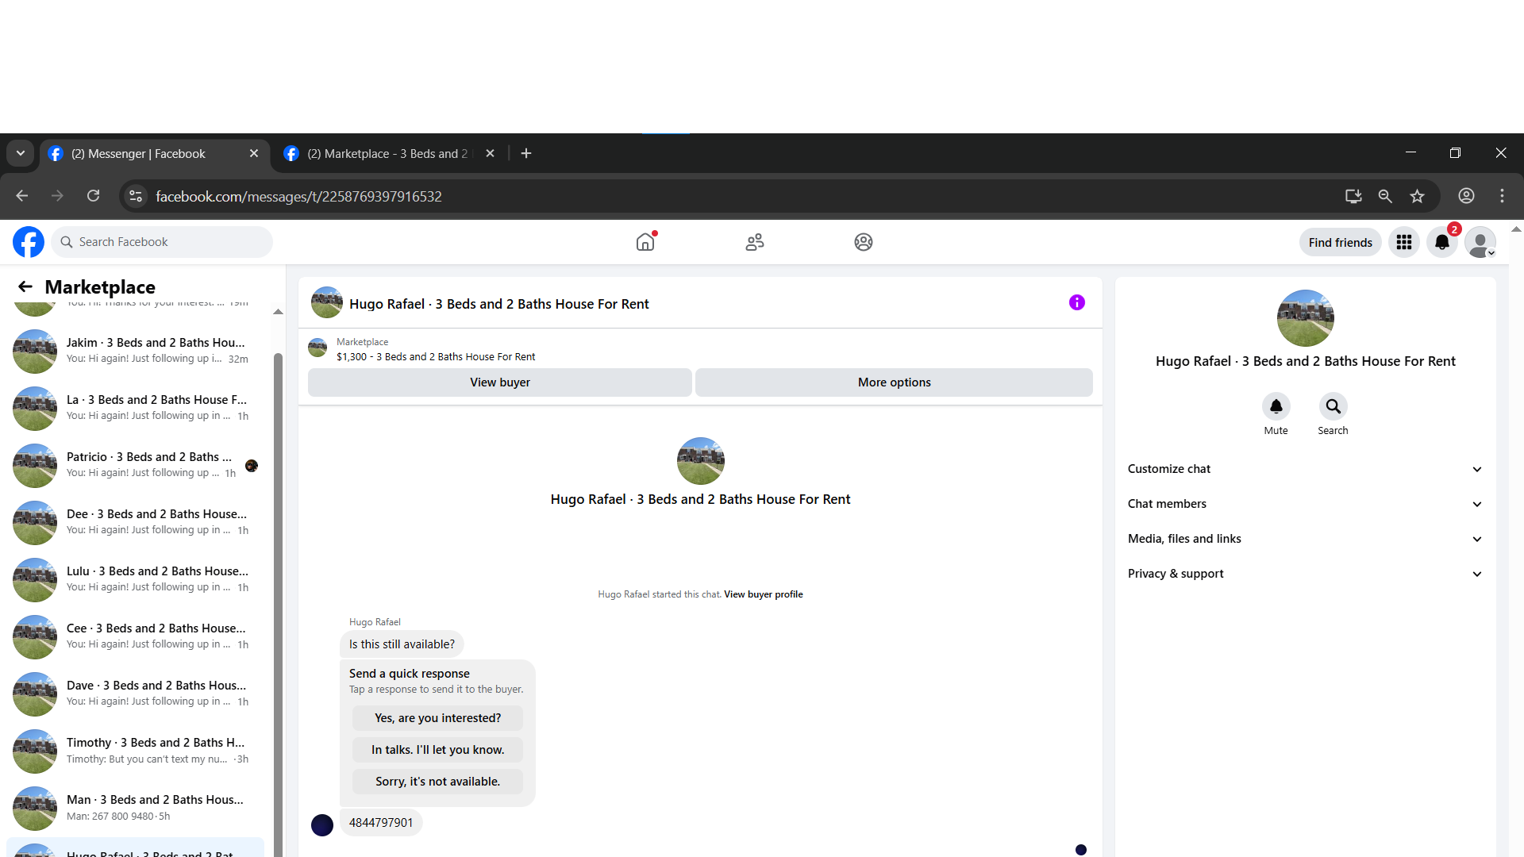The width and height of the screenshot is (1524, 857).
Task: Go to the Facebook Home feed icon
Action: click(645, 242)
